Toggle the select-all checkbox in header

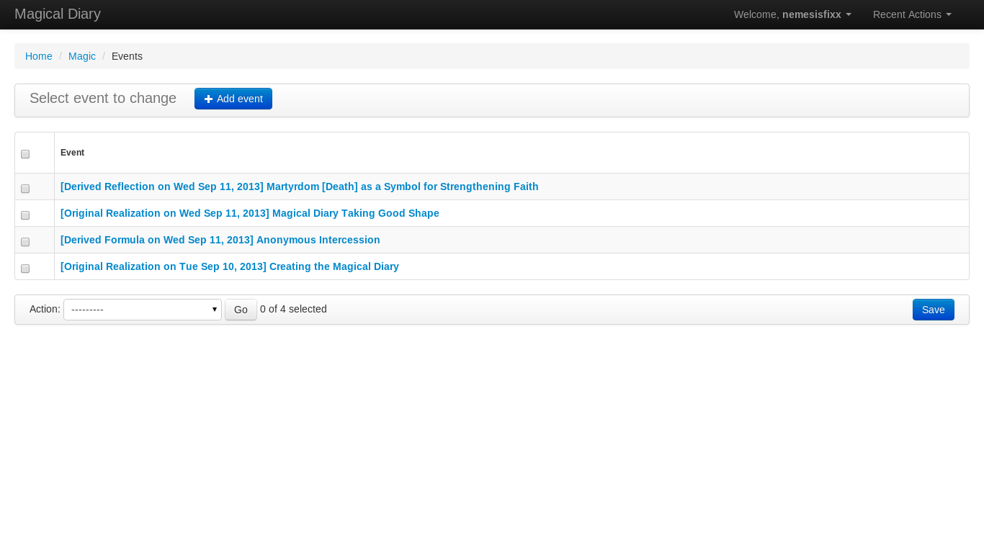point(25,154)
